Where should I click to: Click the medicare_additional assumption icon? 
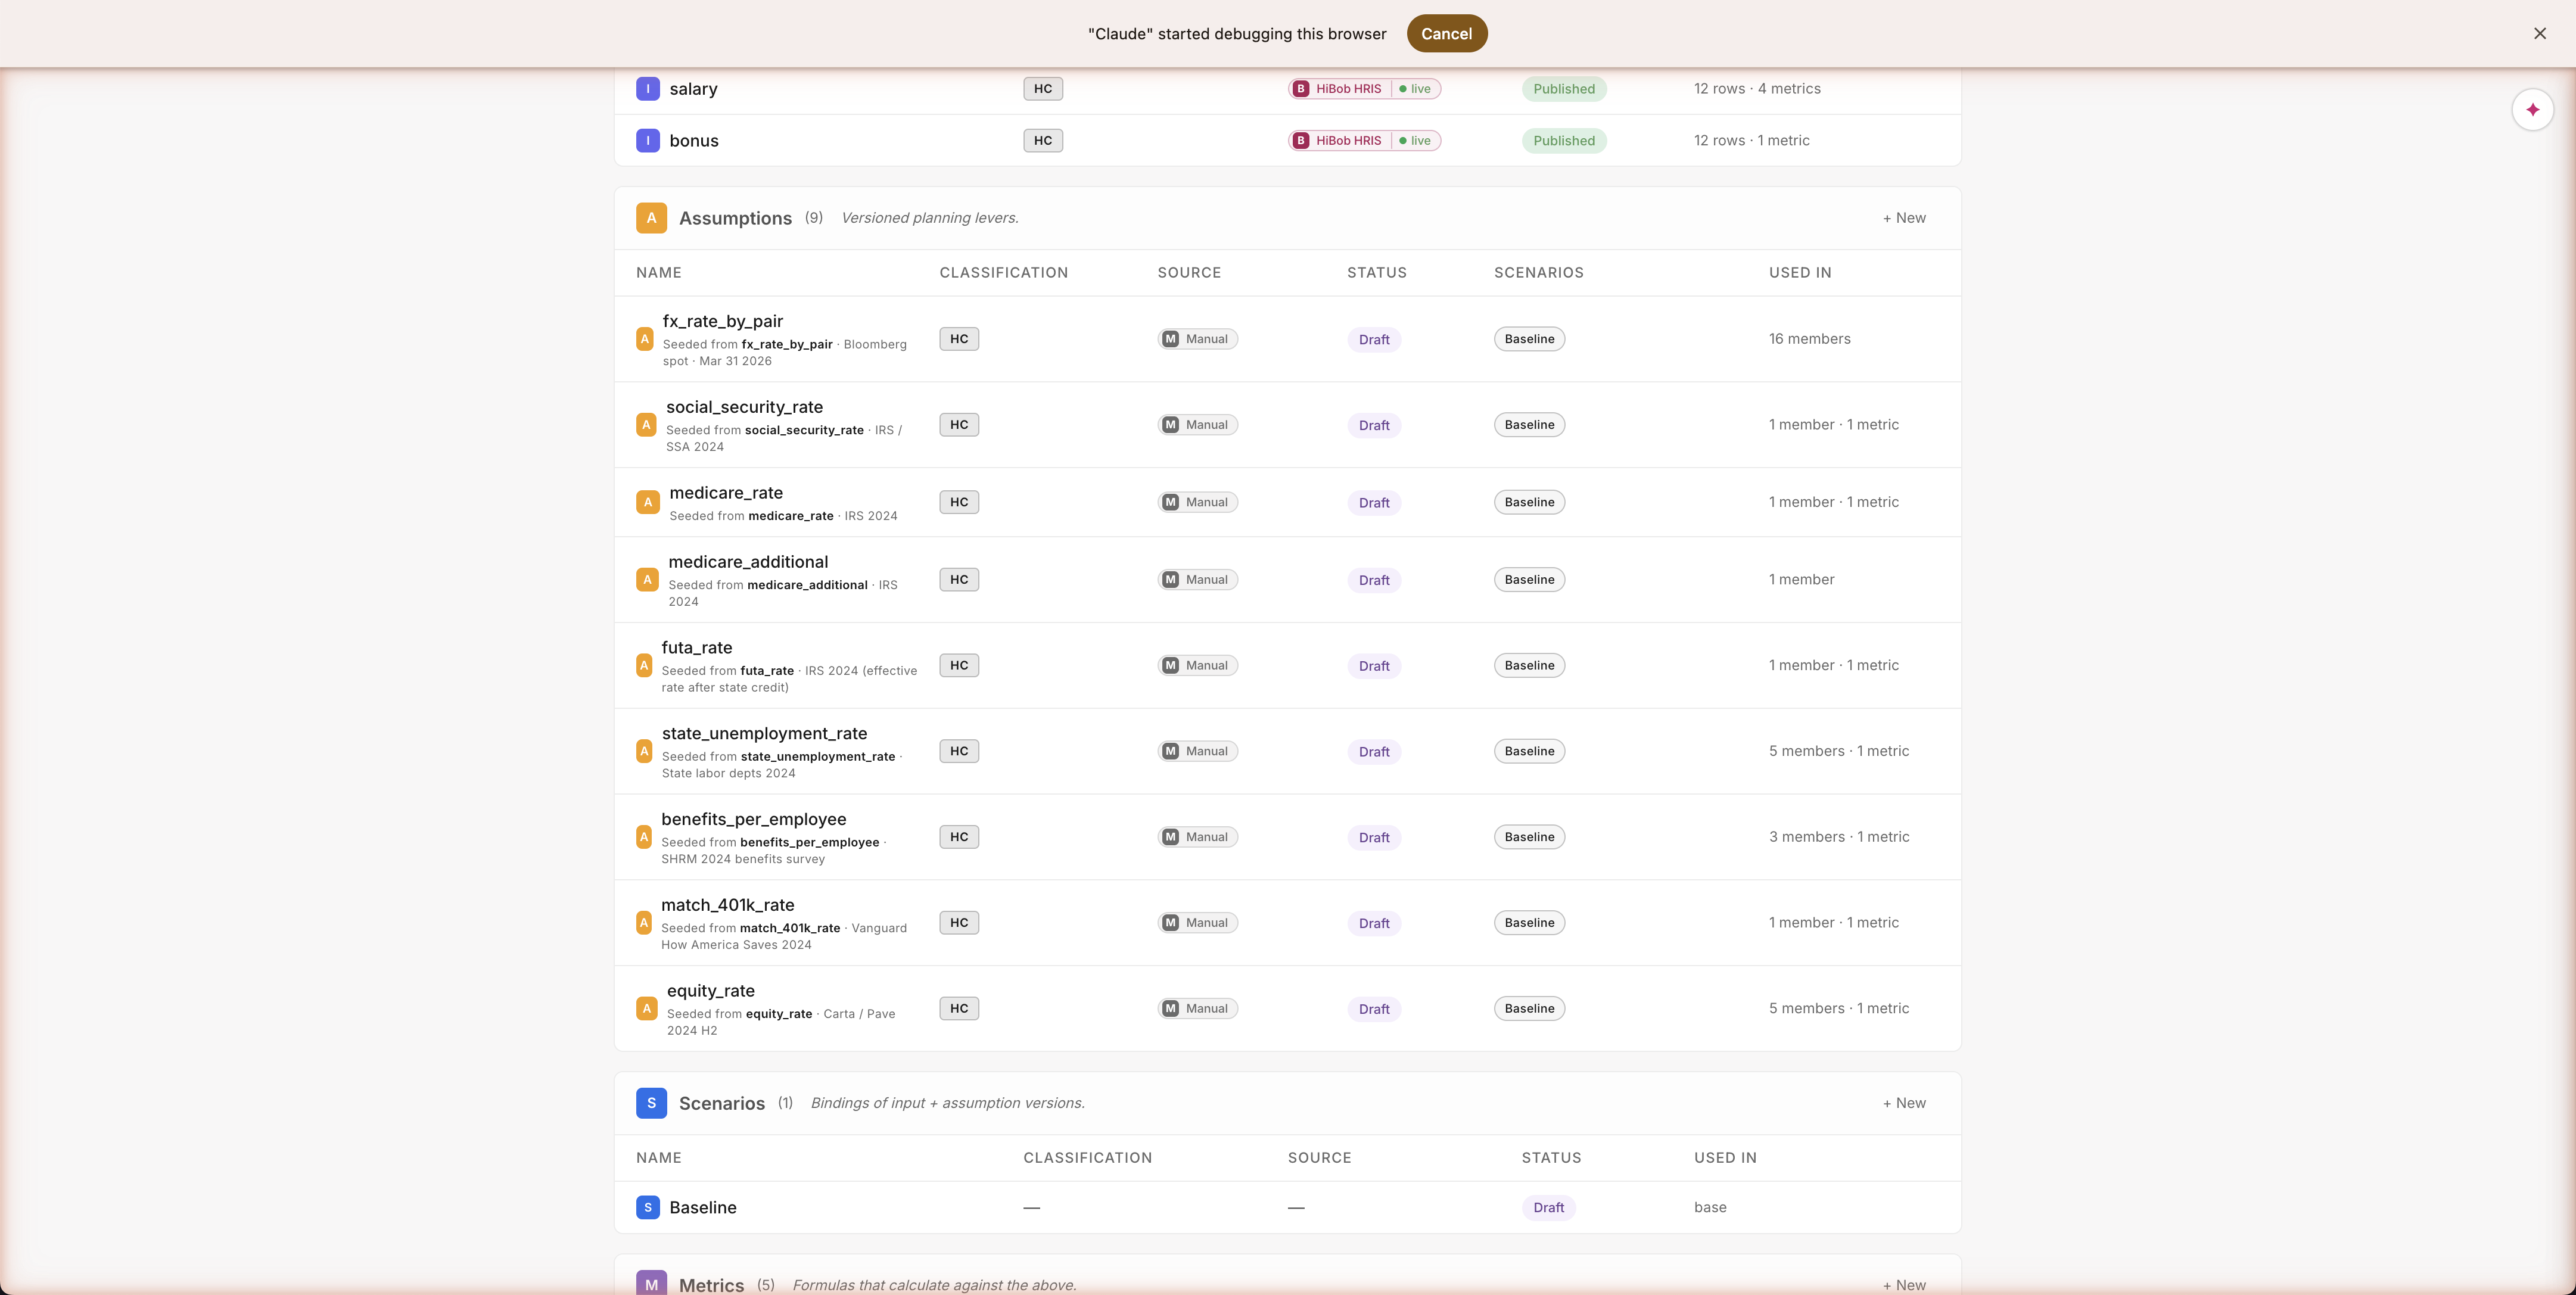pyautogui.click(x=647, y=580)
